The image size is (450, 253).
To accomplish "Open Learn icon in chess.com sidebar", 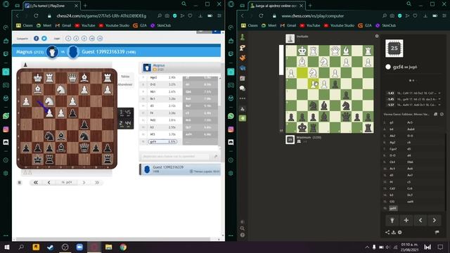I will click(243, 68).
